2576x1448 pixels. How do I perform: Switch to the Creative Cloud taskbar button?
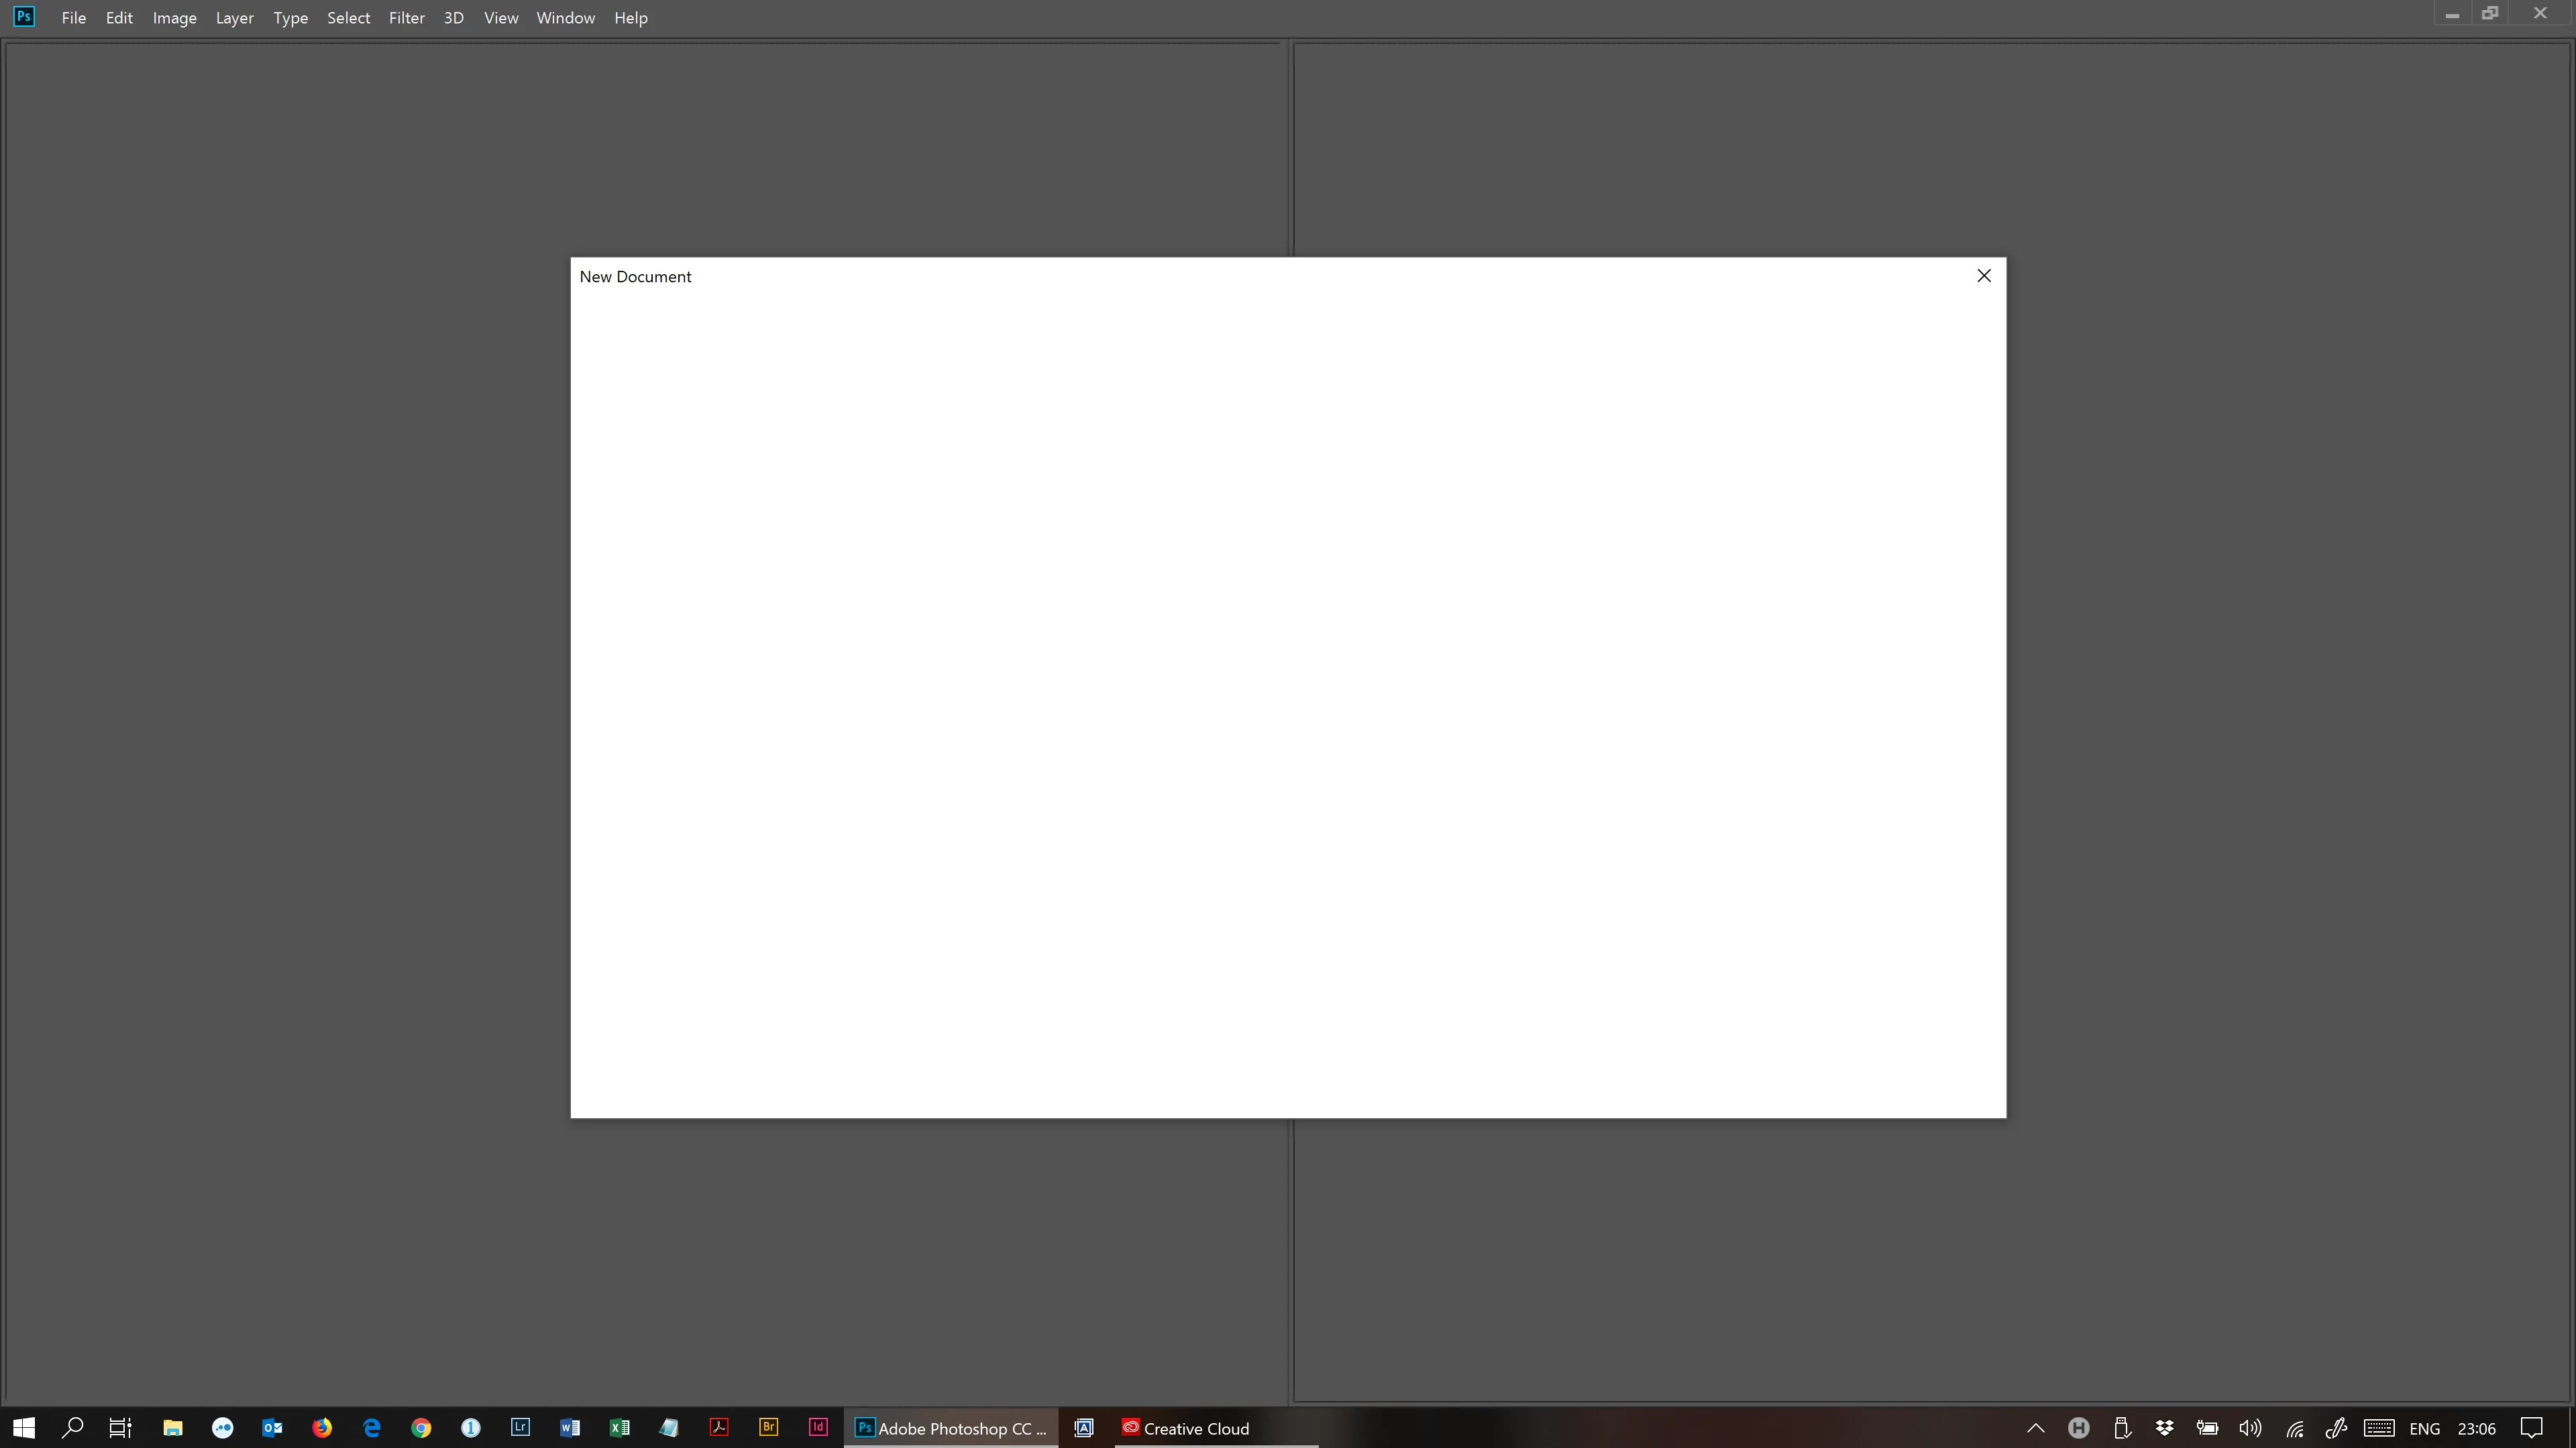click(x=1186, y=1428)
